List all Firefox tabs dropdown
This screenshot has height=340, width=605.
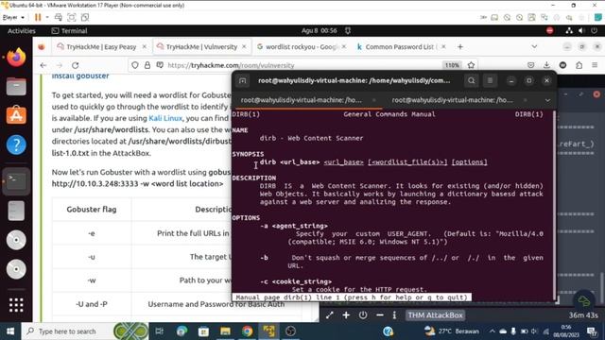[534, 46]
